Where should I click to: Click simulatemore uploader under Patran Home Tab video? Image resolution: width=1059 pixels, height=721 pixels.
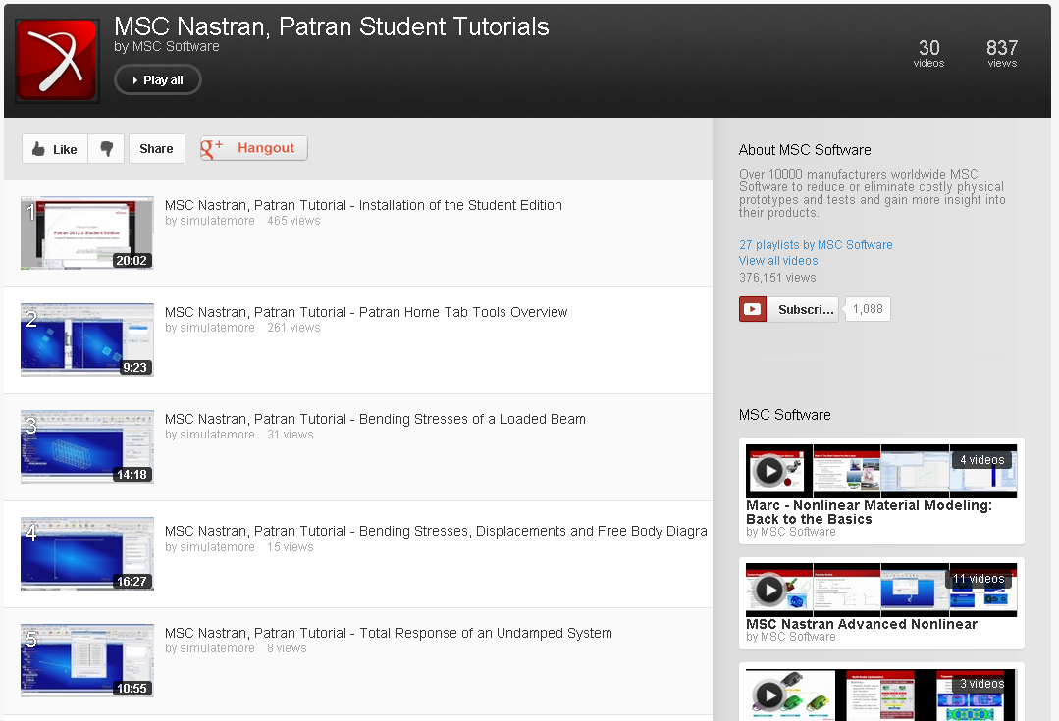pos(218,328)
